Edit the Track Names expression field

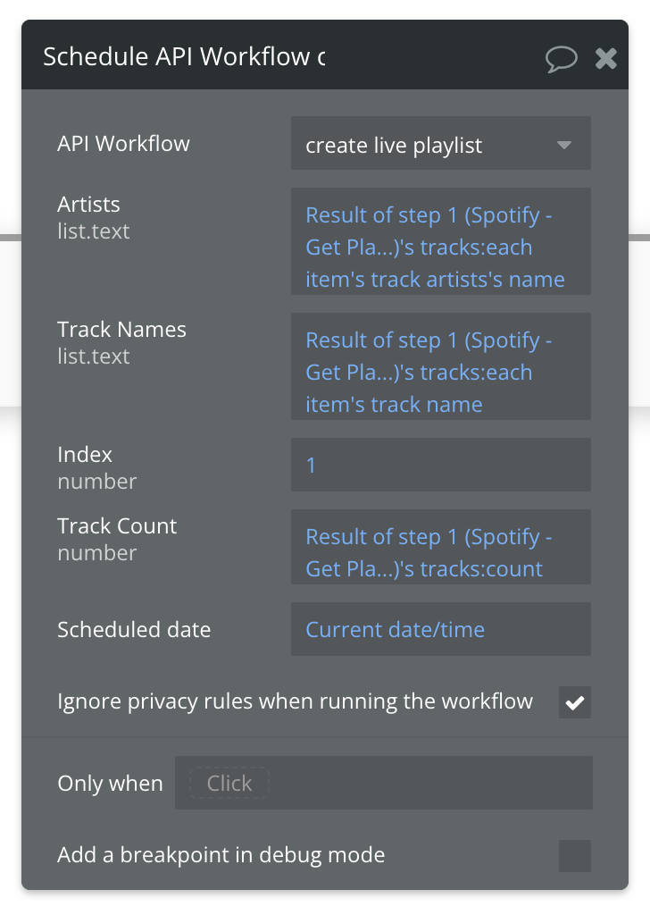tap(441, 366)
